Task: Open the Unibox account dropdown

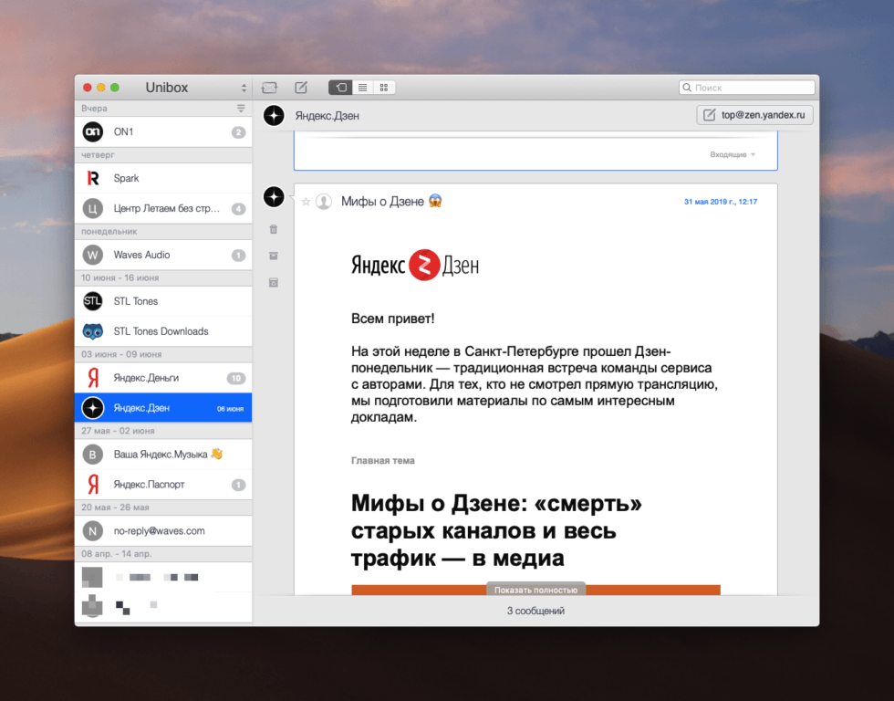Action: [x=244, y=88]
